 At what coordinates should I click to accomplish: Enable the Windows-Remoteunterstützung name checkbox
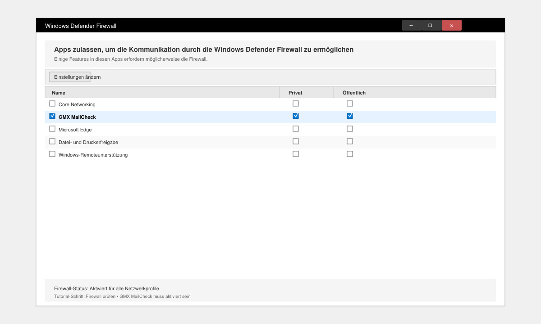click(x=52, y=154)
